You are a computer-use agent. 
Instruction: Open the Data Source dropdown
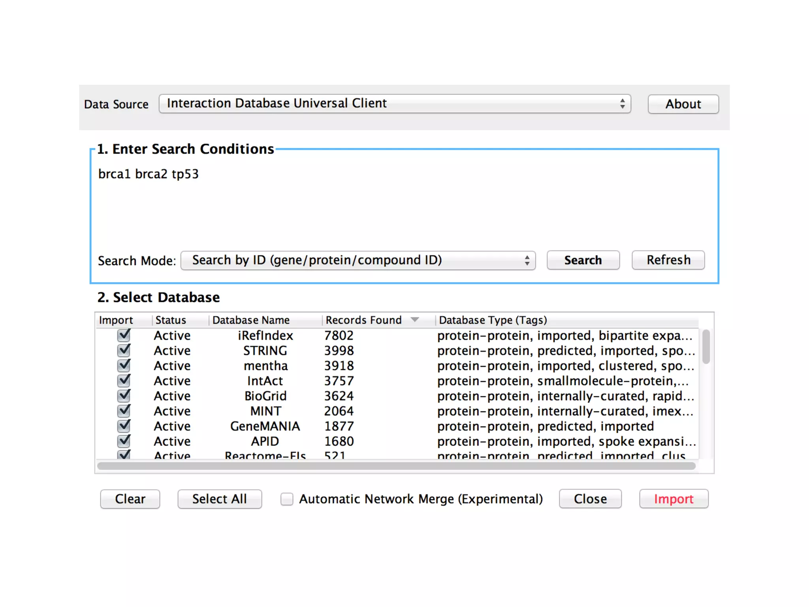point(394,104)
